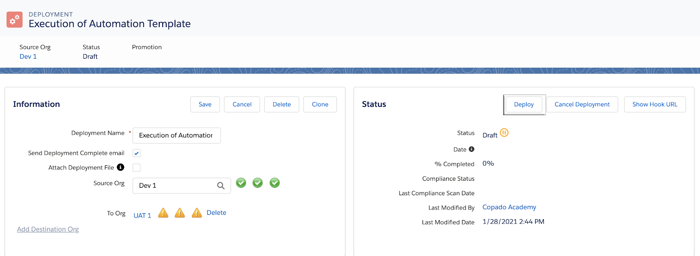Click last green checkmark beside Source Org

275,183
